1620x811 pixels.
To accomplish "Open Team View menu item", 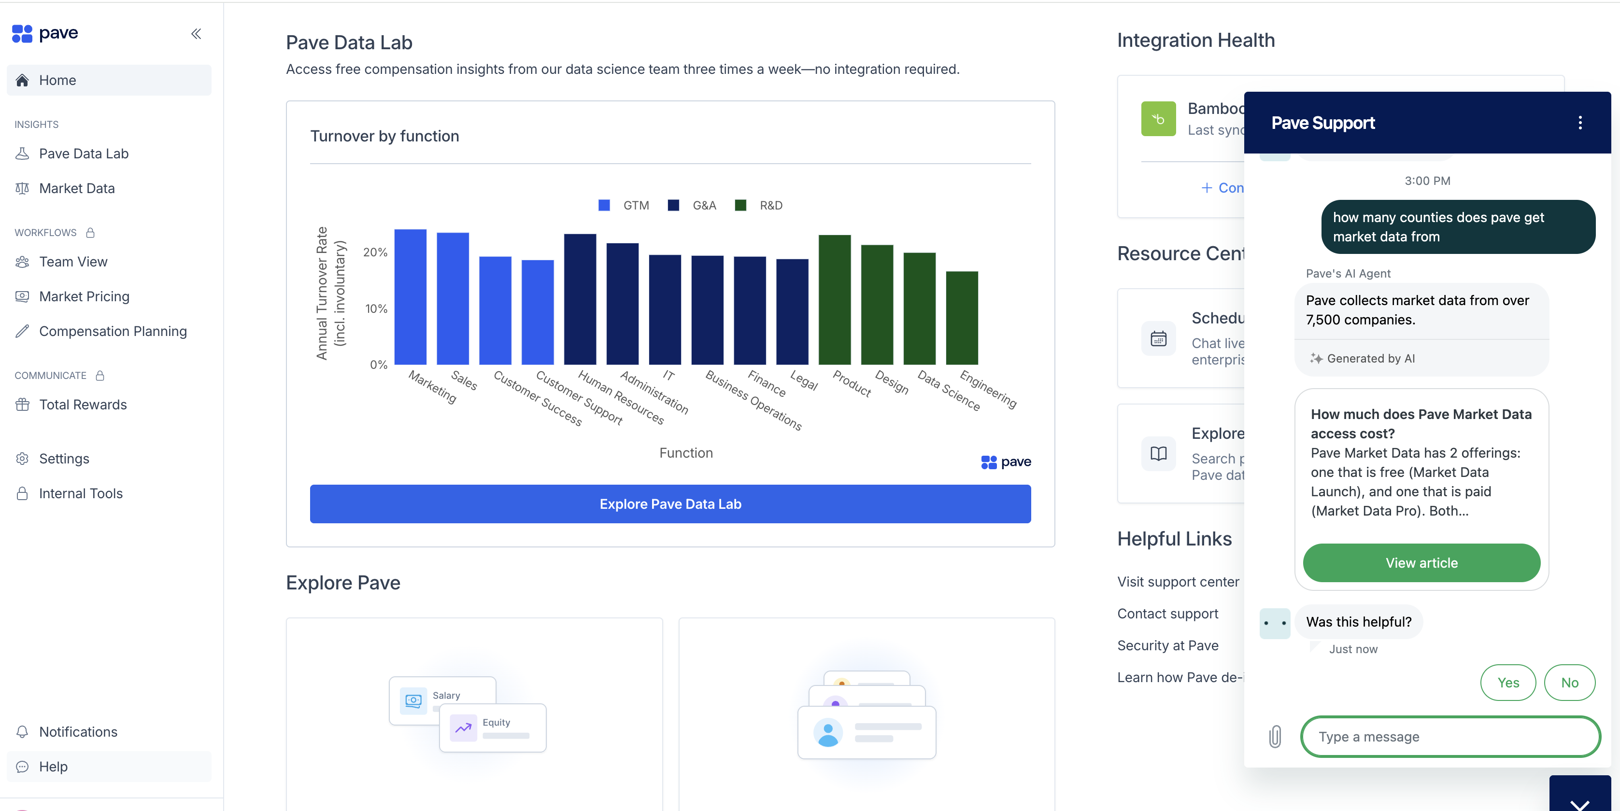I will point(109,262).
